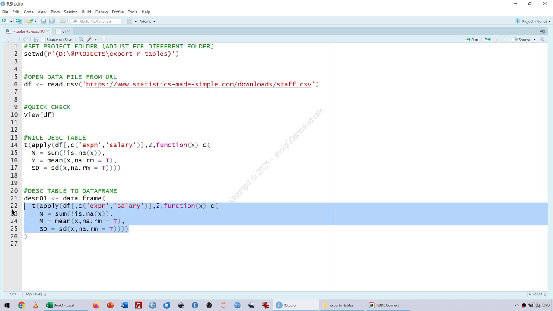
Task: Open PowerPoint from the taskbar
Action: pyautogui.click(x=110, y=305)
